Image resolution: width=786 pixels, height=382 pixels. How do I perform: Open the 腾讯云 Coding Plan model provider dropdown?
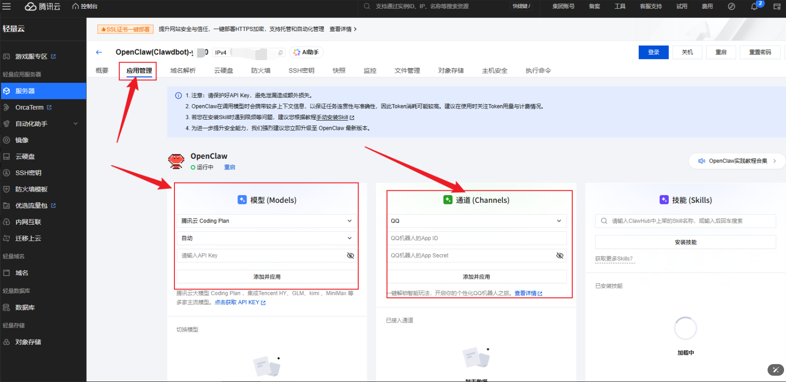click(x=267, y=221)
